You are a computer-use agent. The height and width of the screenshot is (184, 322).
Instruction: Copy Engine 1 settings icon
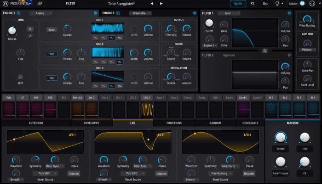[x=19, y=13]
